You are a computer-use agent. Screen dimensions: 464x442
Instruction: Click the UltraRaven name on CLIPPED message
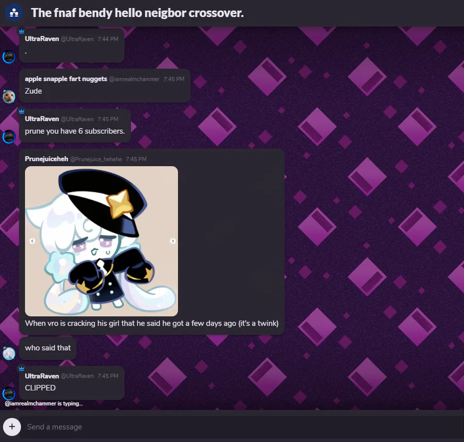click(x=42, y=376)
